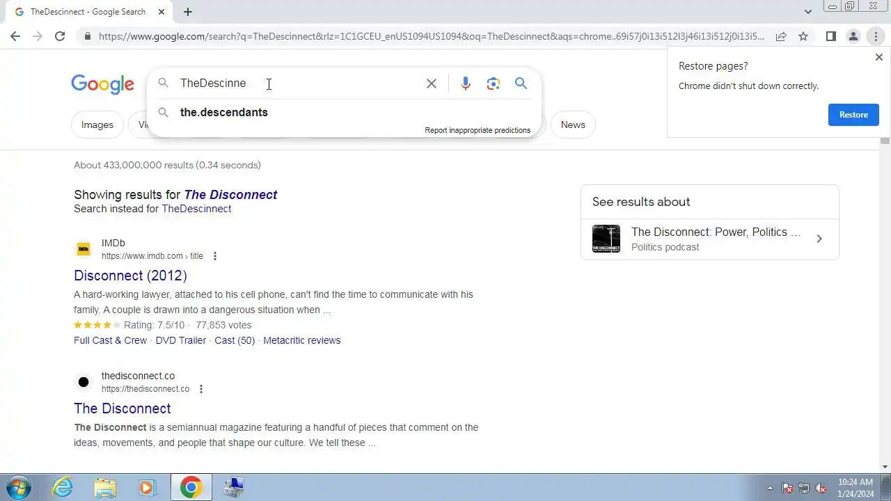
Task: Open volume icon in system tray
Action: click(x=821, y=488)
